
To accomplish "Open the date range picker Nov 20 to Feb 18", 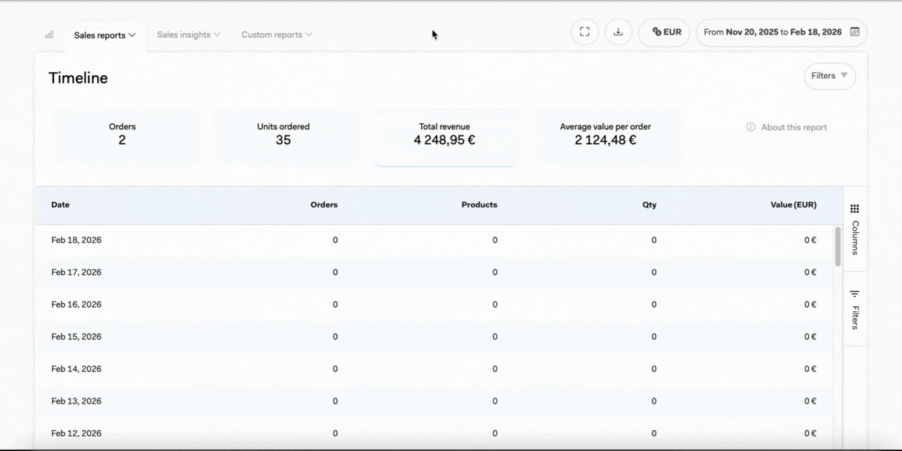I will pyautogui.click(x=782, y=32).
